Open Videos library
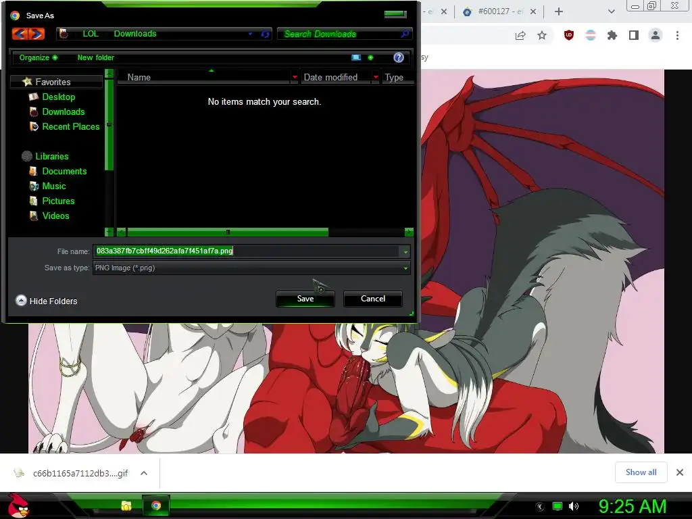Viewport: 692px width, 519px height. pos(55,216)
